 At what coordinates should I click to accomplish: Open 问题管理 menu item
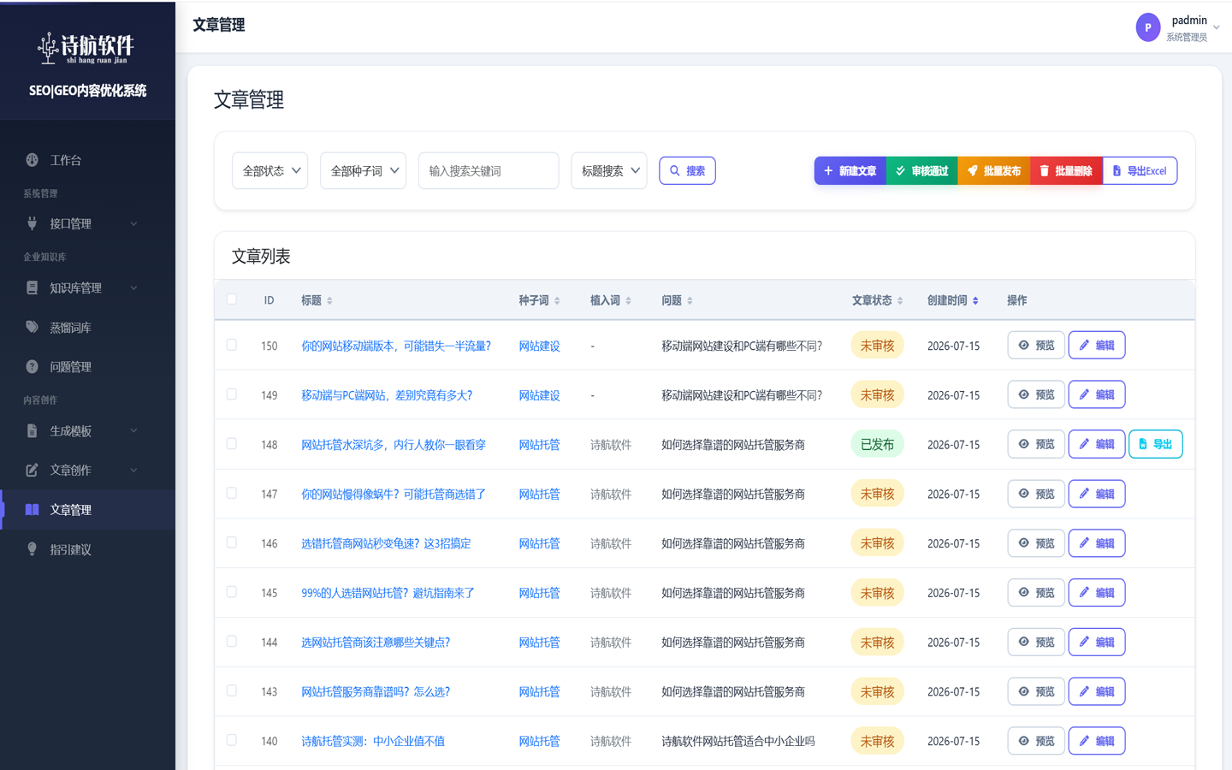pyautogui.click(x=87, y=367)
